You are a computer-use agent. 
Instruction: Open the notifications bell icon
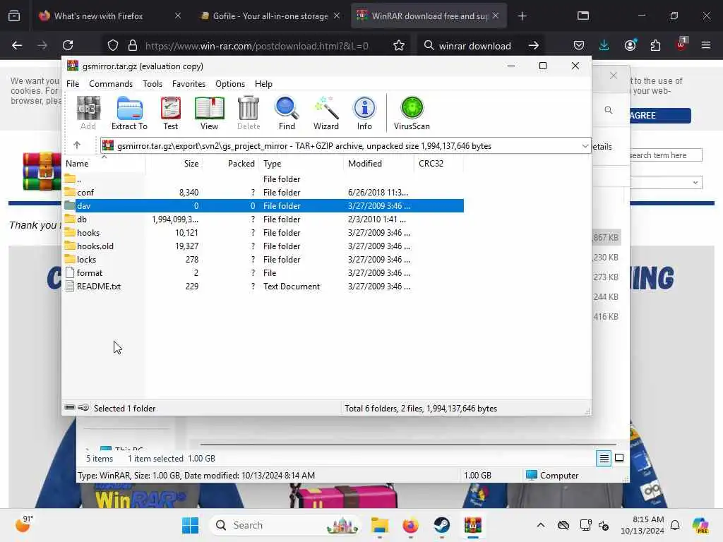point(675,525)
